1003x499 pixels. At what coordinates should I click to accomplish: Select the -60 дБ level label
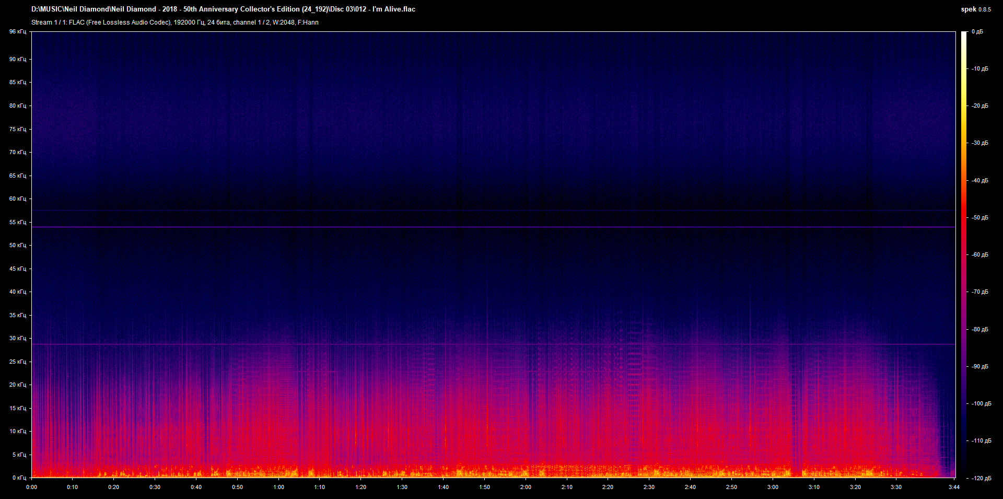979,255
